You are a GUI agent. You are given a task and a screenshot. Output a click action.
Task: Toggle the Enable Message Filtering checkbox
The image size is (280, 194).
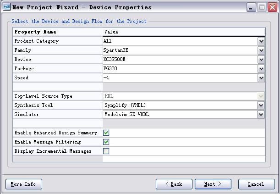(106, 142)
